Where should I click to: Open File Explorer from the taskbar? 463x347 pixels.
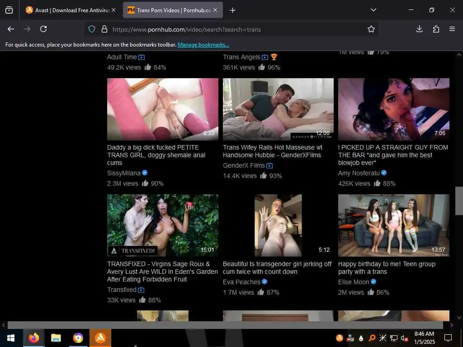click(x=56, y=338)
